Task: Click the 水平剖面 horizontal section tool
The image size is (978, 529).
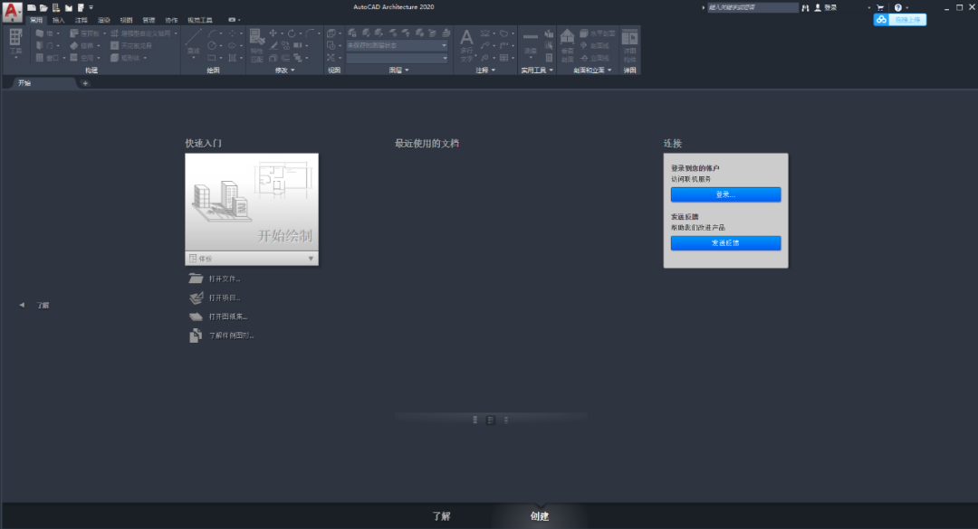Action: click(x=597, y=33)
